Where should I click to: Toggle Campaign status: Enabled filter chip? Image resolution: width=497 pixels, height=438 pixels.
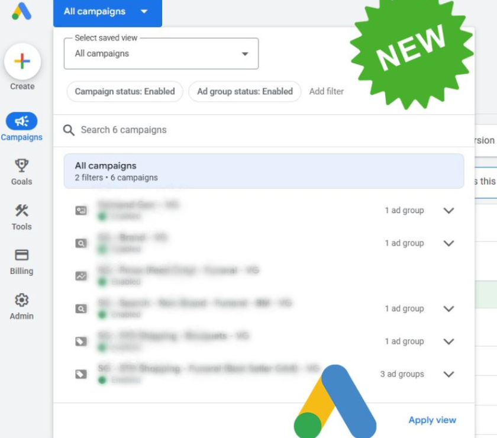click(x=125, y=92)
